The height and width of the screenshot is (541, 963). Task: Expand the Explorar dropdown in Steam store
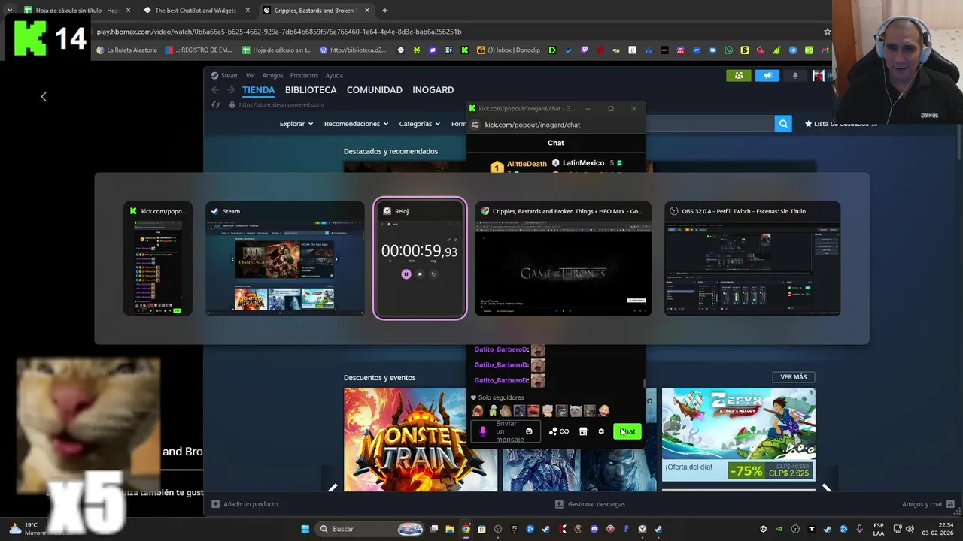point(296,124)
